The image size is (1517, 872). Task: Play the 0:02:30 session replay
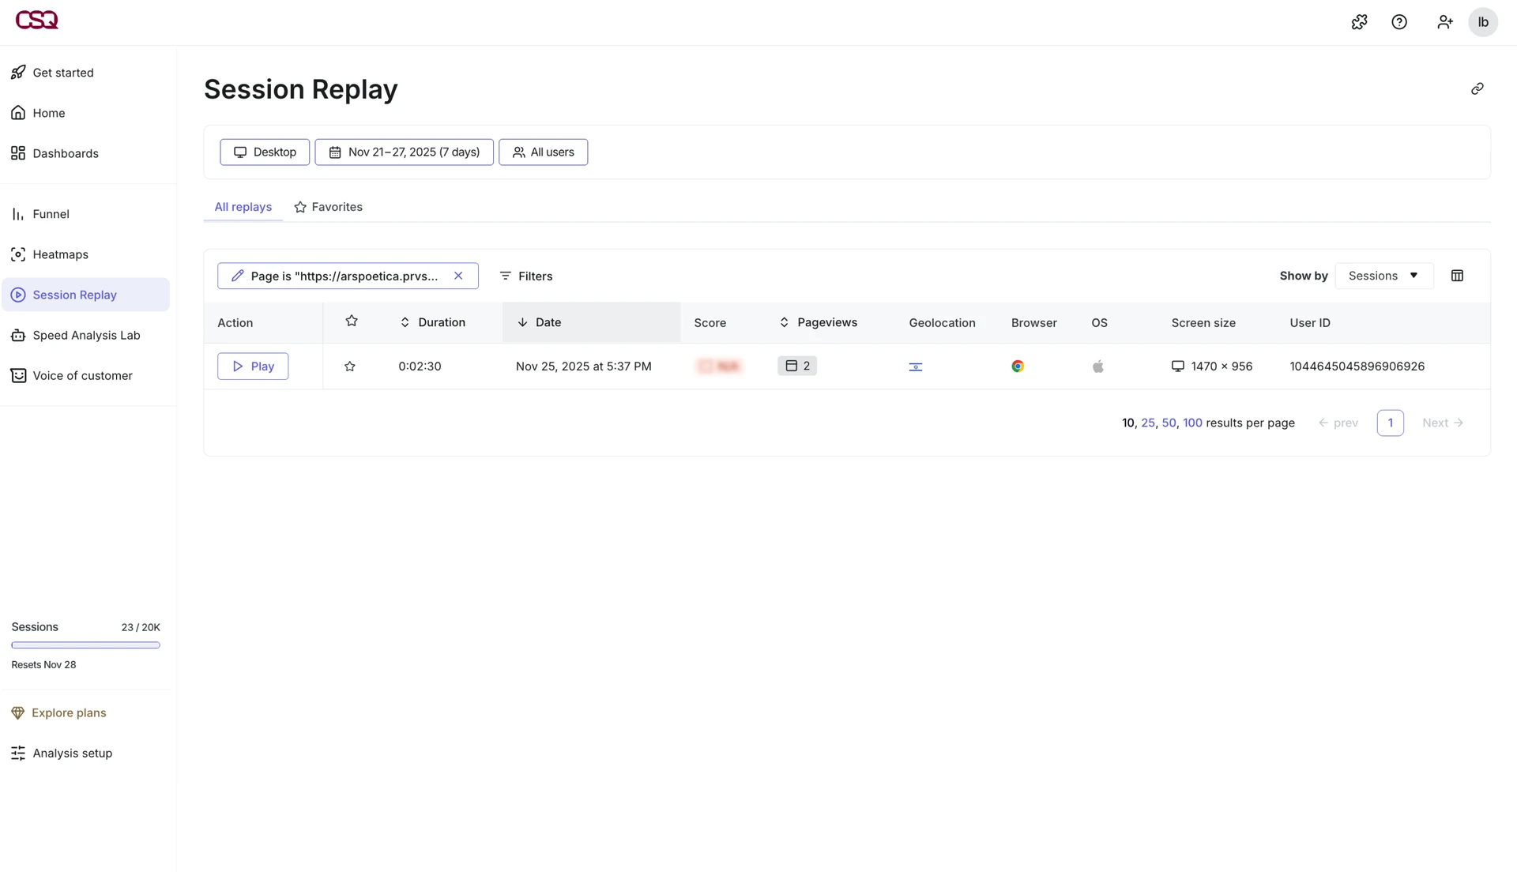click(253, 366)
